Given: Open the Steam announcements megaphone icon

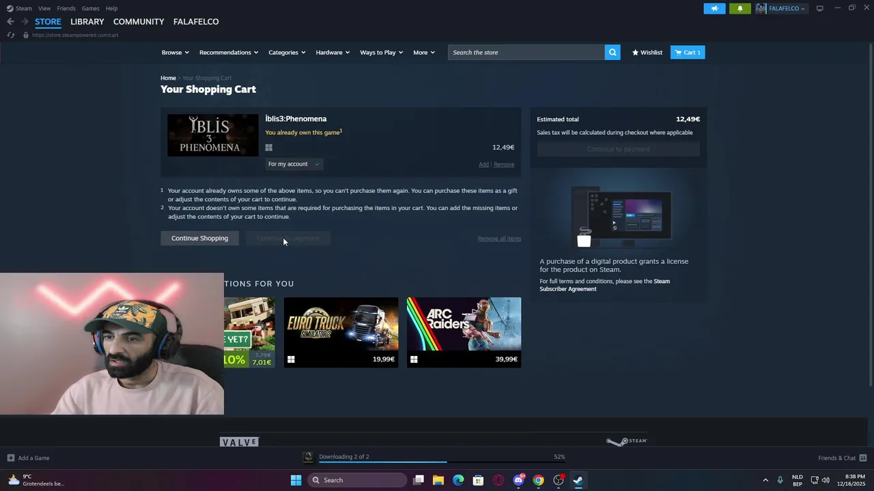Looking at the screenshot, I should pos(714,8).
